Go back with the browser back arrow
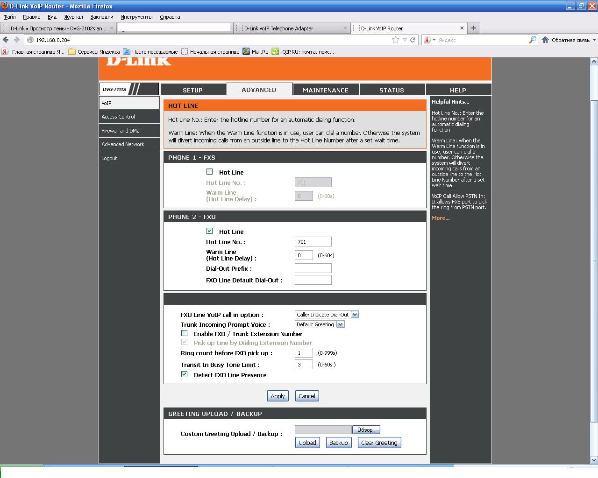The image size is (598, 478). [6, 40]
